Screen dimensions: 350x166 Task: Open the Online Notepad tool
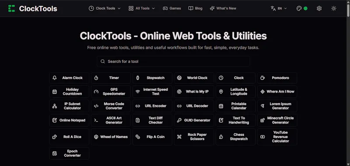click(x=69, y=120)
